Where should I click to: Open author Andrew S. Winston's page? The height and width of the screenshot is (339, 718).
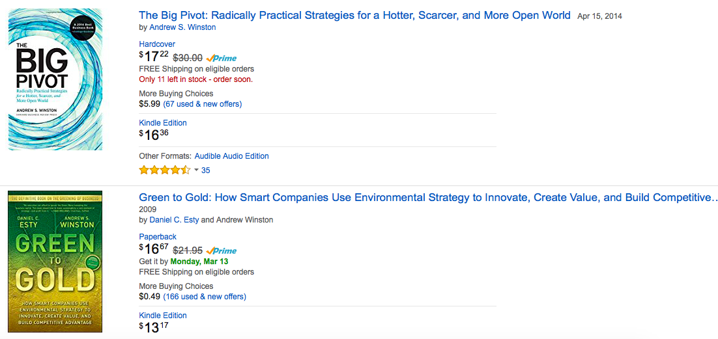coord(182,27)
